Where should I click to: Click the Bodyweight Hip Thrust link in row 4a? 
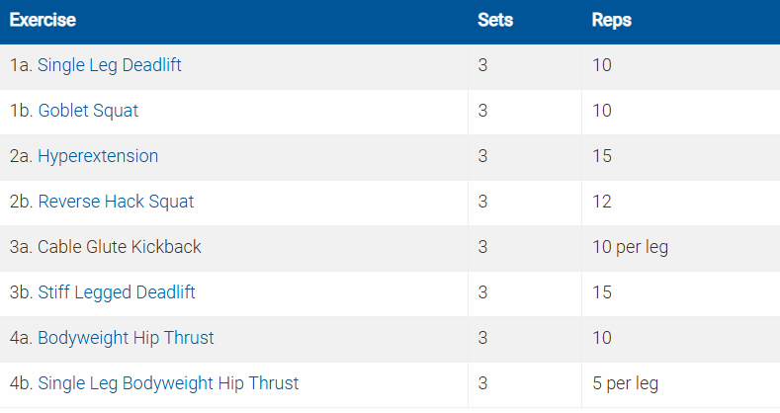[126, 338]
